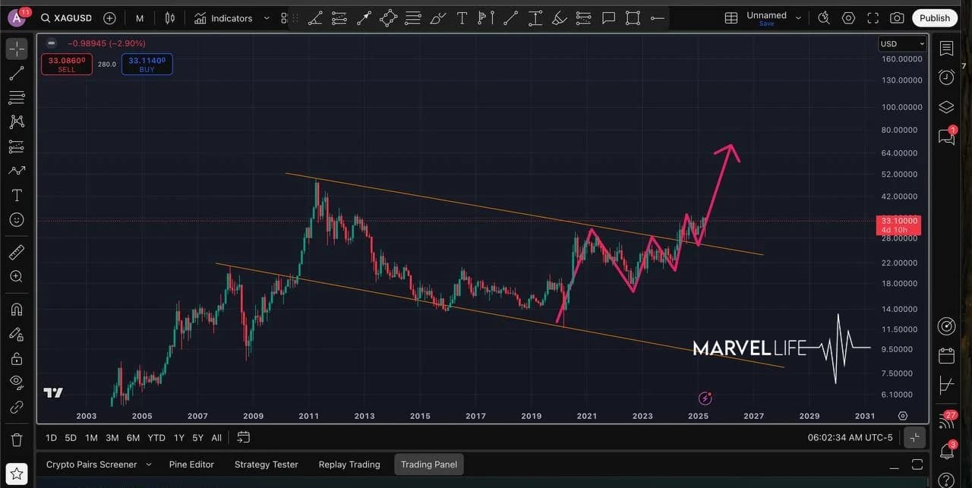Viewport: 972px width, 488px height.
Task: Expand the Unnamed layout dropdown arrow
Action: 798,18
